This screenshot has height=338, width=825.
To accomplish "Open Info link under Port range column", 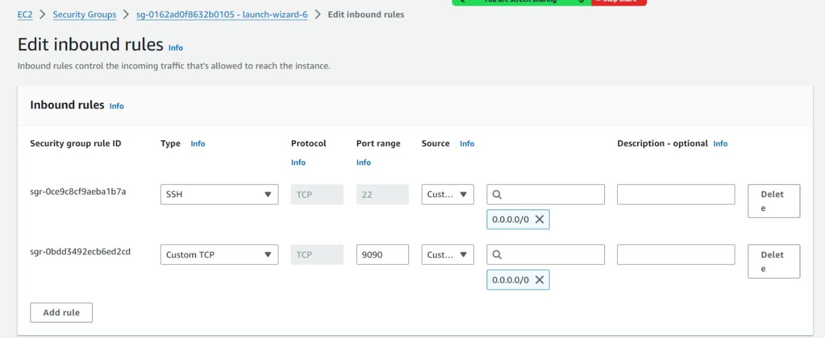I will (x=364, y=162).
